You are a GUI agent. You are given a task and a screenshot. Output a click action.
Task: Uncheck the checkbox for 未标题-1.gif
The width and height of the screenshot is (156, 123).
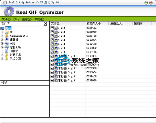coord(52,56)
